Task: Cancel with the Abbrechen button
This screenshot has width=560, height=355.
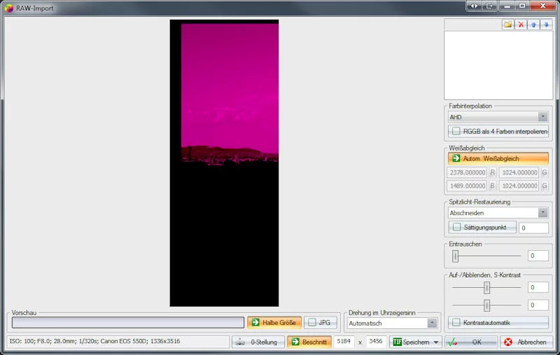Action: (526, 342)
